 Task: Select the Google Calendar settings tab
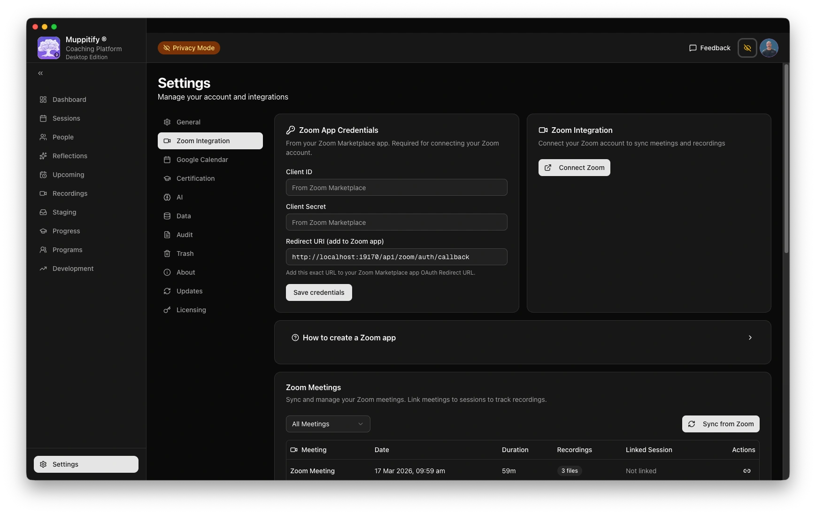tap(202, 160)
